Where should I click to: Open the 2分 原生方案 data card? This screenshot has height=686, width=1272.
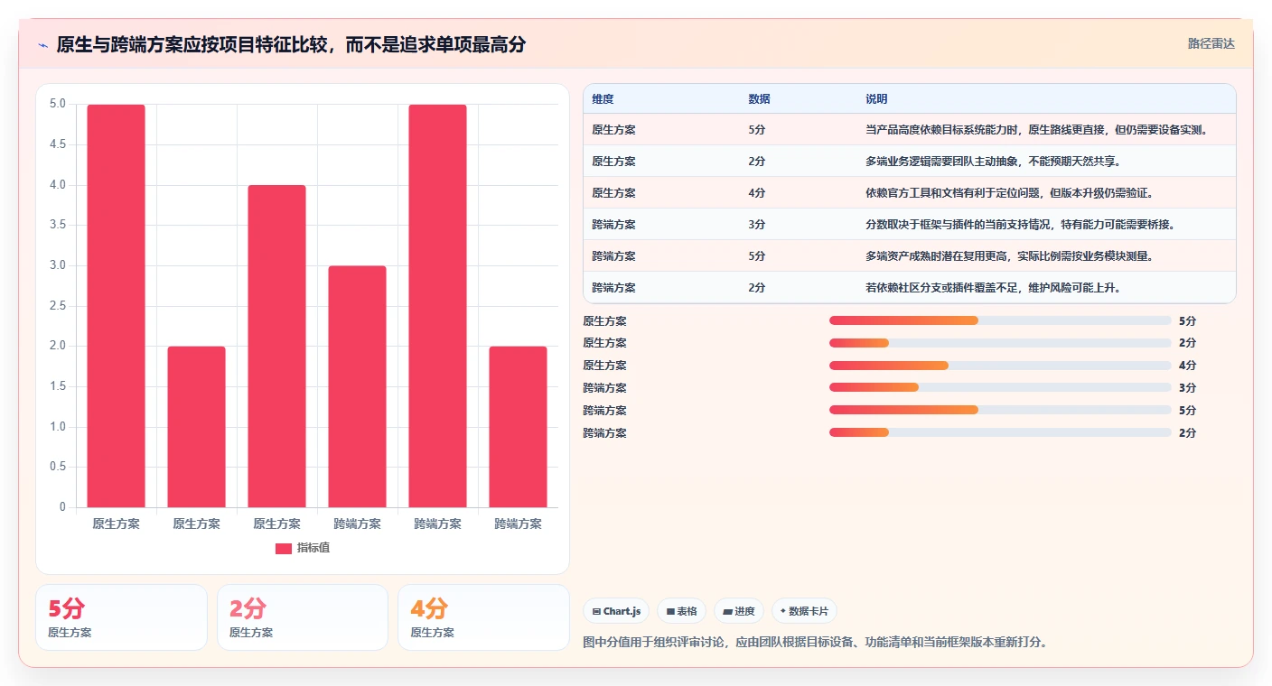[303, 617]
